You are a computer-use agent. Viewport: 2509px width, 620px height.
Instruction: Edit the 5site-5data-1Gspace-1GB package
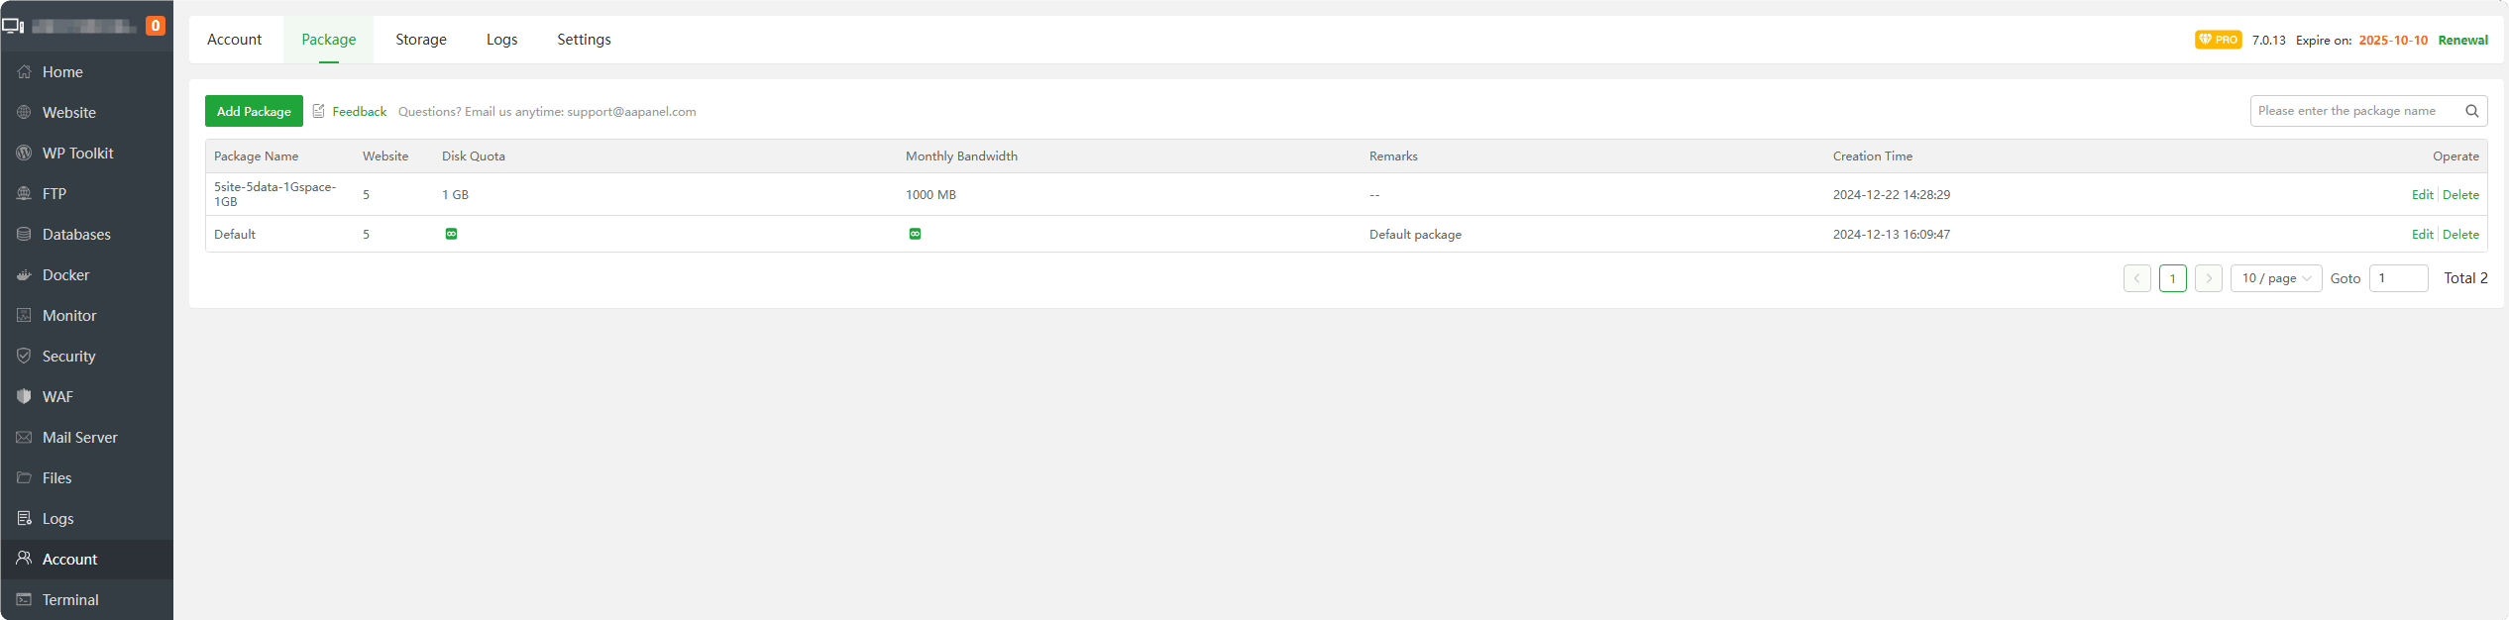point(2421,195)
